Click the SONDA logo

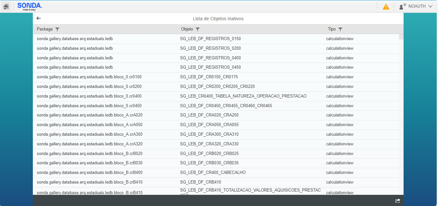[30, 6]
